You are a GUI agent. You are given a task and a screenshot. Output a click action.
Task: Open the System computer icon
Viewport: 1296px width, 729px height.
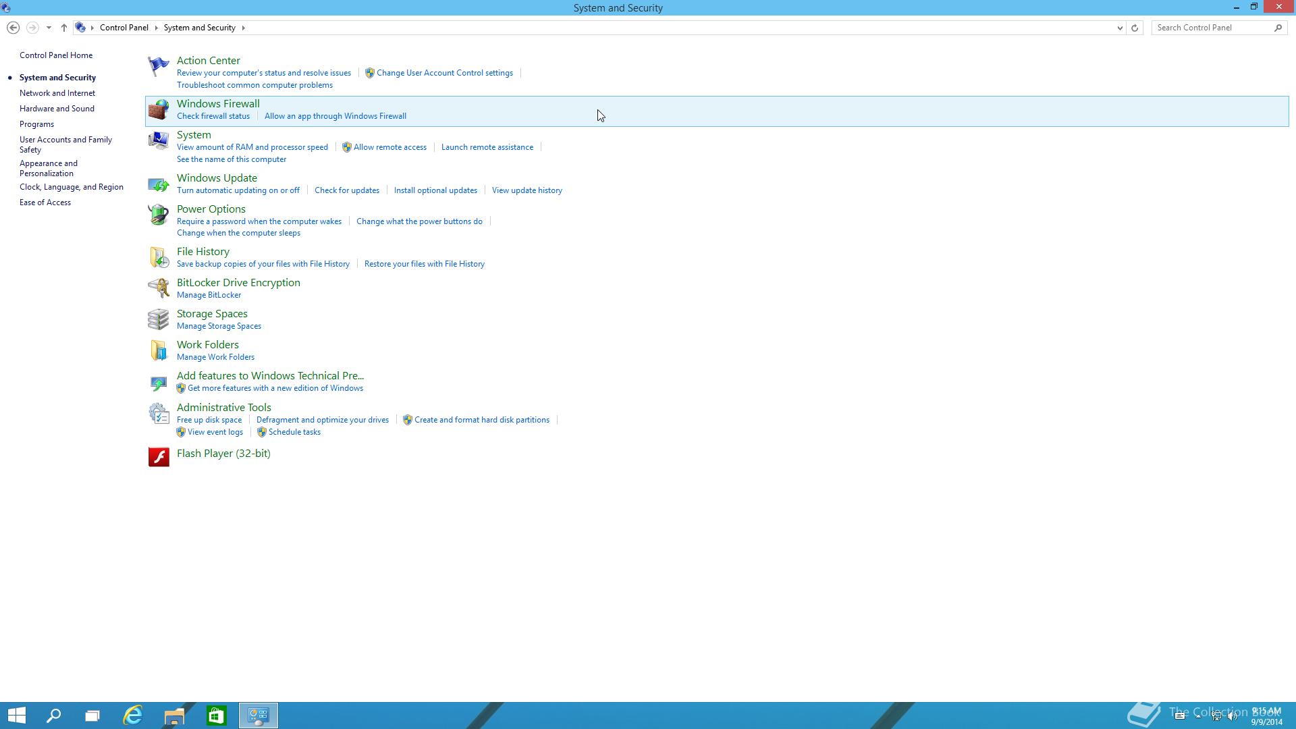tap(159, 140)
